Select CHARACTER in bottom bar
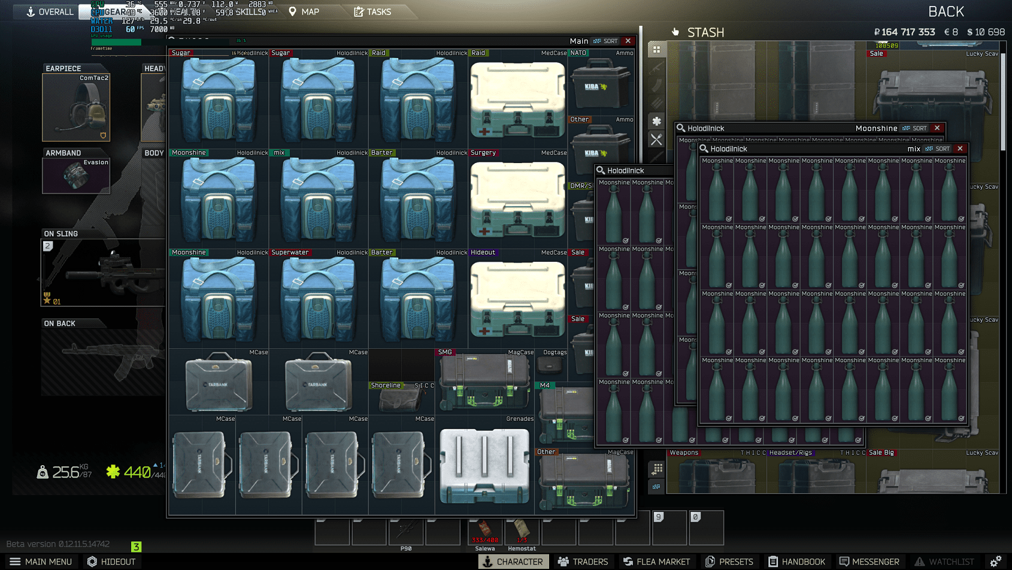 coord(513,562)
